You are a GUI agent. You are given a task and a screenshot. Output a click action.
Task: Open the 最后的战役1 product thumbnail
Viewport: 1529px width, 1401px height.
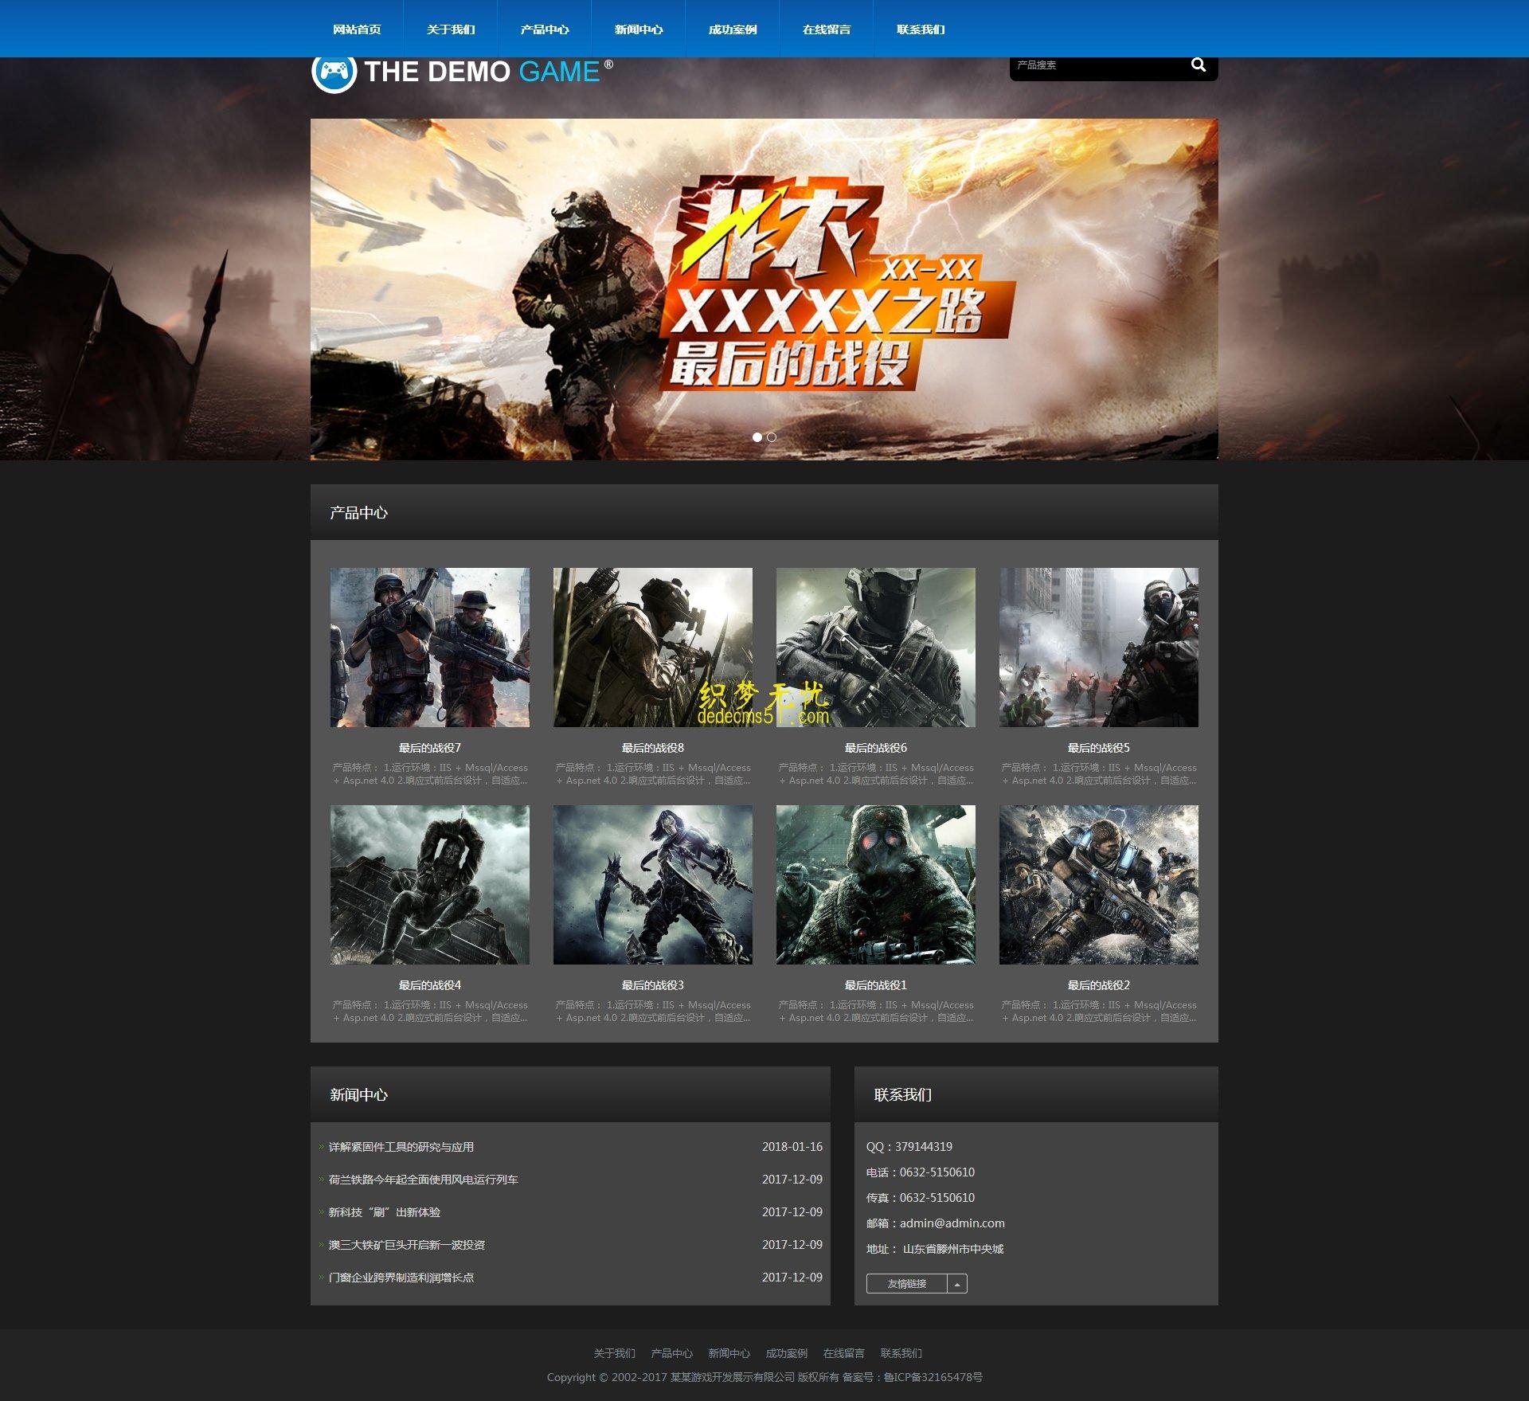pyautogui.click(x=876, y=884)
